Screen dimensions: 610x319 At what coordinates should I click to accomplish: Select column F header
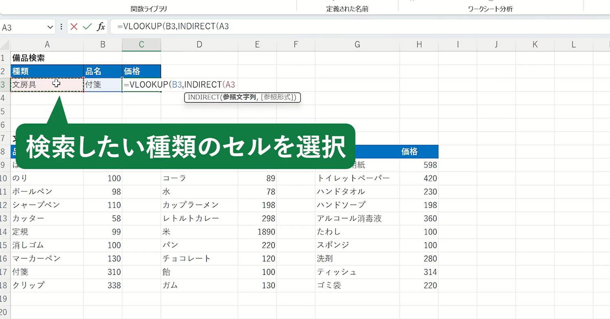[x=296, y=45]
